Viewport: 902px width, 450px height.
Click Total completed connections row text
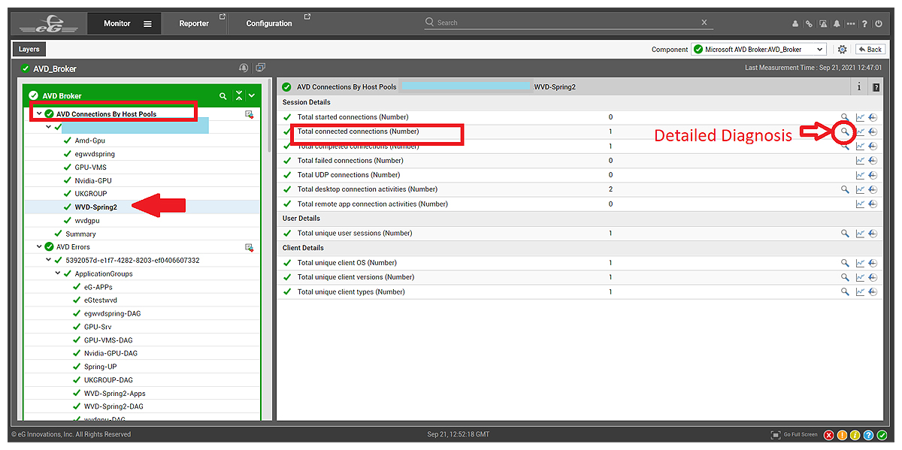click(358, 146)
